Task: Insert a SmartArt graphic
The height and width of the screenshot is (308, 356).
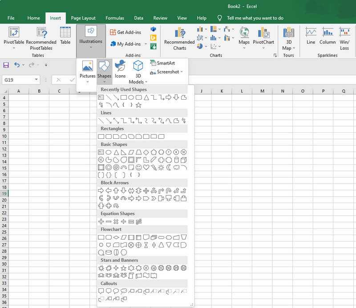Action: (162, 63)
